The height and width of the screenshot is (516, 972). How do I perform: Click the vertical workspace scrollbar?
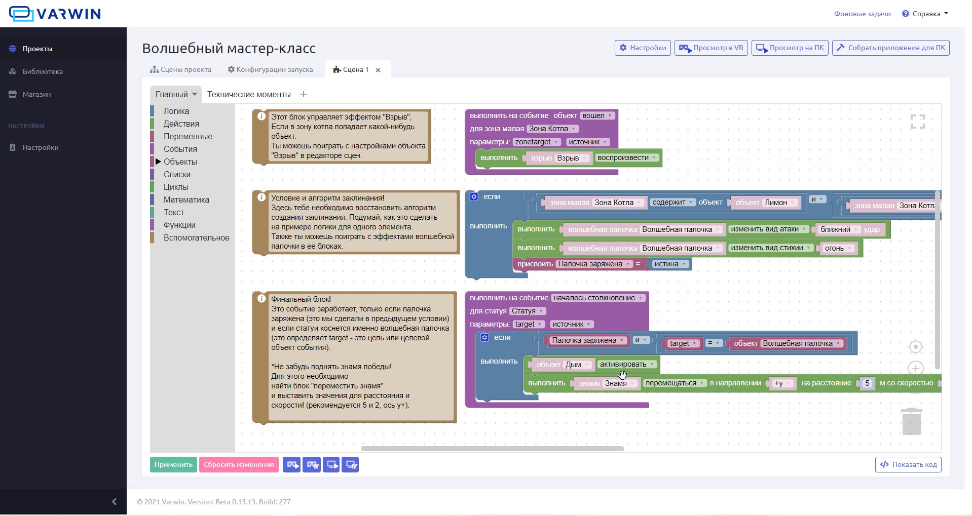pyautogui.click(x=938, y=280)
